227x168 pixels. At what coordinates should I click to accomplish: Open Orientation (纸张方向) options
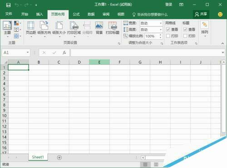click(x=44, y=30)
